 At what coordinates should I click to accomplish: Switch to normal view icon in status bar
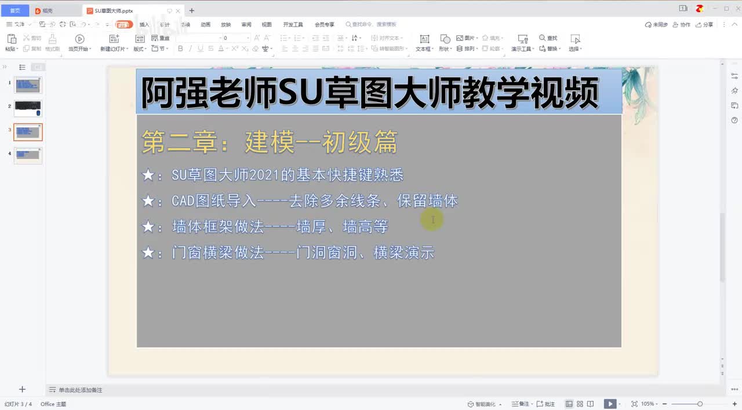point(569,404)
